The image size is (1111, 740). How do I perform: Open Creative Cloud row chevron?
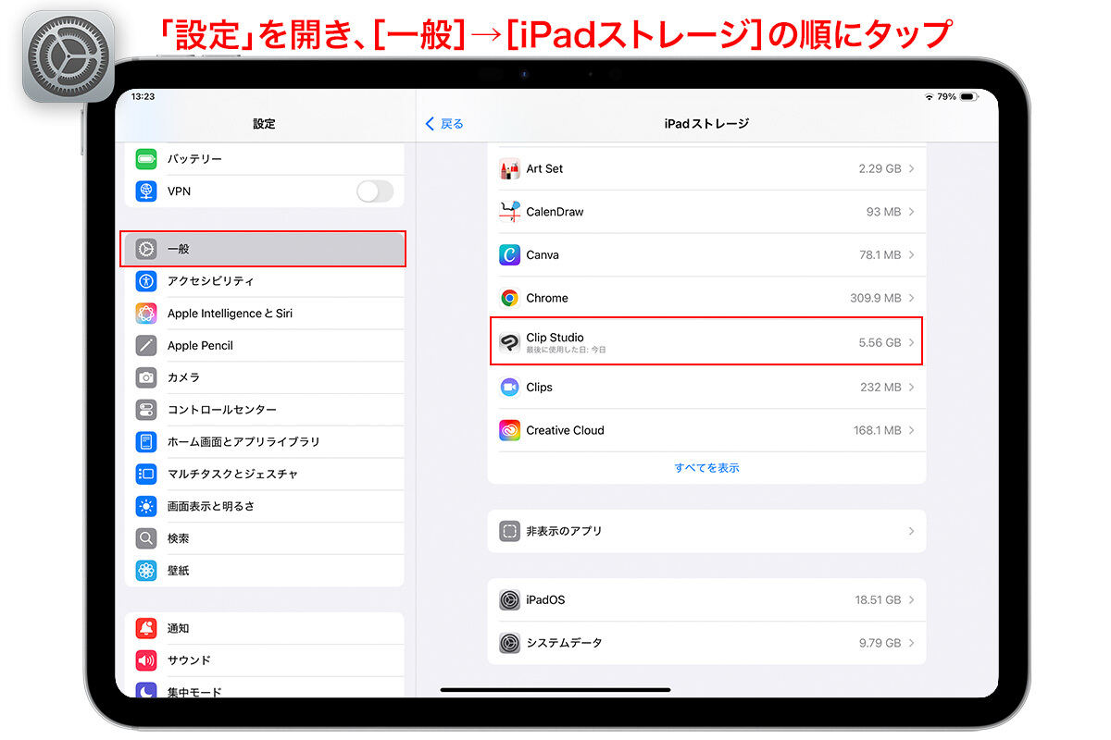pyautogui.click(x=912, y=430)
